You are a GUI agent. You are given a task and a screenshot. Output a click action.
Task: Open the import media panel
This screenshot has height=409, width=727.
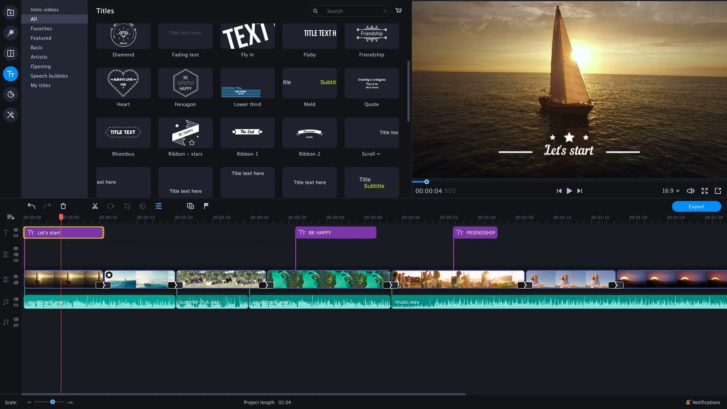pos(11,12)
